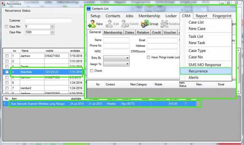The image size is (244, 145).
Task: Click the Mem.Category column header
Action: click(x=139, y=84)
